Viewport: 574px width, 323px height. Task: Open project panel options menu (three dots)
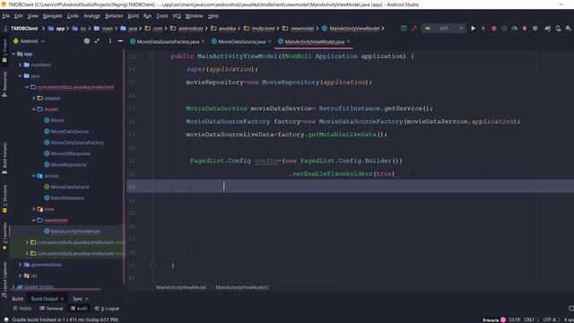[109, 41]
